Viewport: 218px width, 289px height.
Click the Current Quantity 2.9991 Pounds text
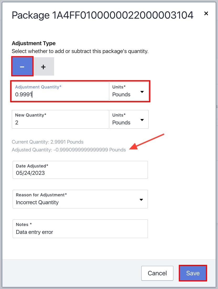click(x=48, y=142)
